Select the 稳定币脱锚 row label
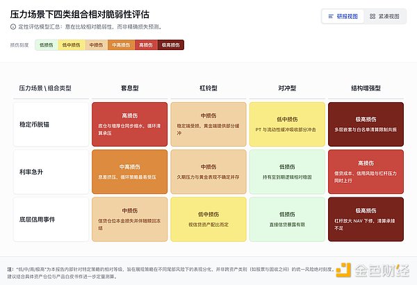Image resolution: width=417 pixels, height=285 pixels. tap(39, 124)
